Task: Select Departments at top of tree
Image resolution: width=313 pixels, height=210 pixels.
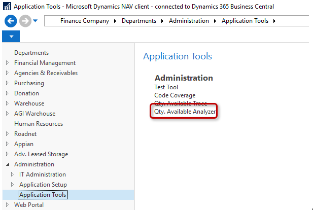Action: pos(31,53)
